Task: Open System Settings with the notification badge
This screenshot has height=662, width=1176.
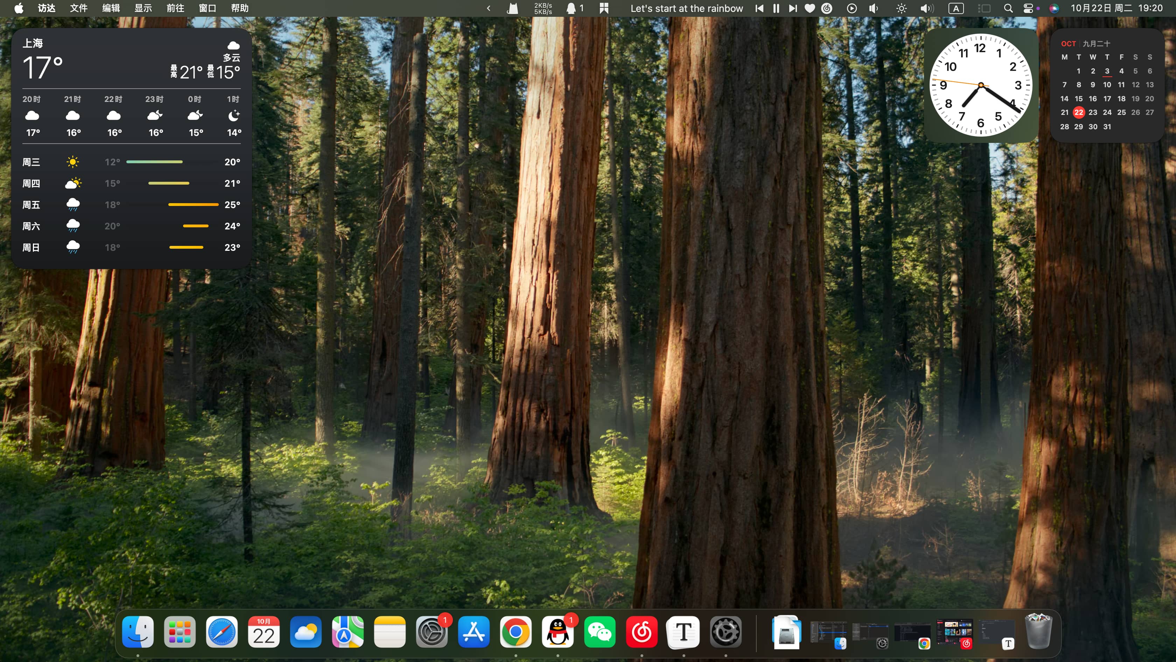Action: point(432,632)
